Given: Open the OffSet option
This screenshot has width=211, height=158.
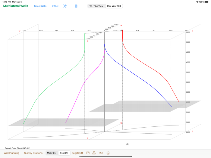Looking at the screenshot, I should point(55,6).
